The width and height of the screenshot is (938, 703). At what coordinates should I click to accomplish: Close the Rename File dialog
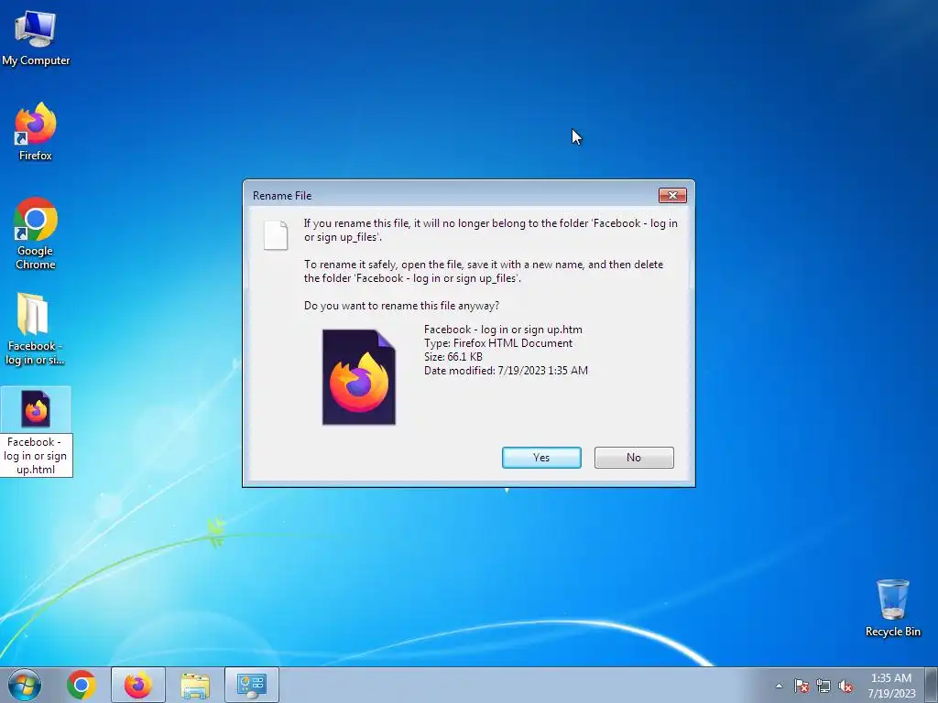click(672, 196)
